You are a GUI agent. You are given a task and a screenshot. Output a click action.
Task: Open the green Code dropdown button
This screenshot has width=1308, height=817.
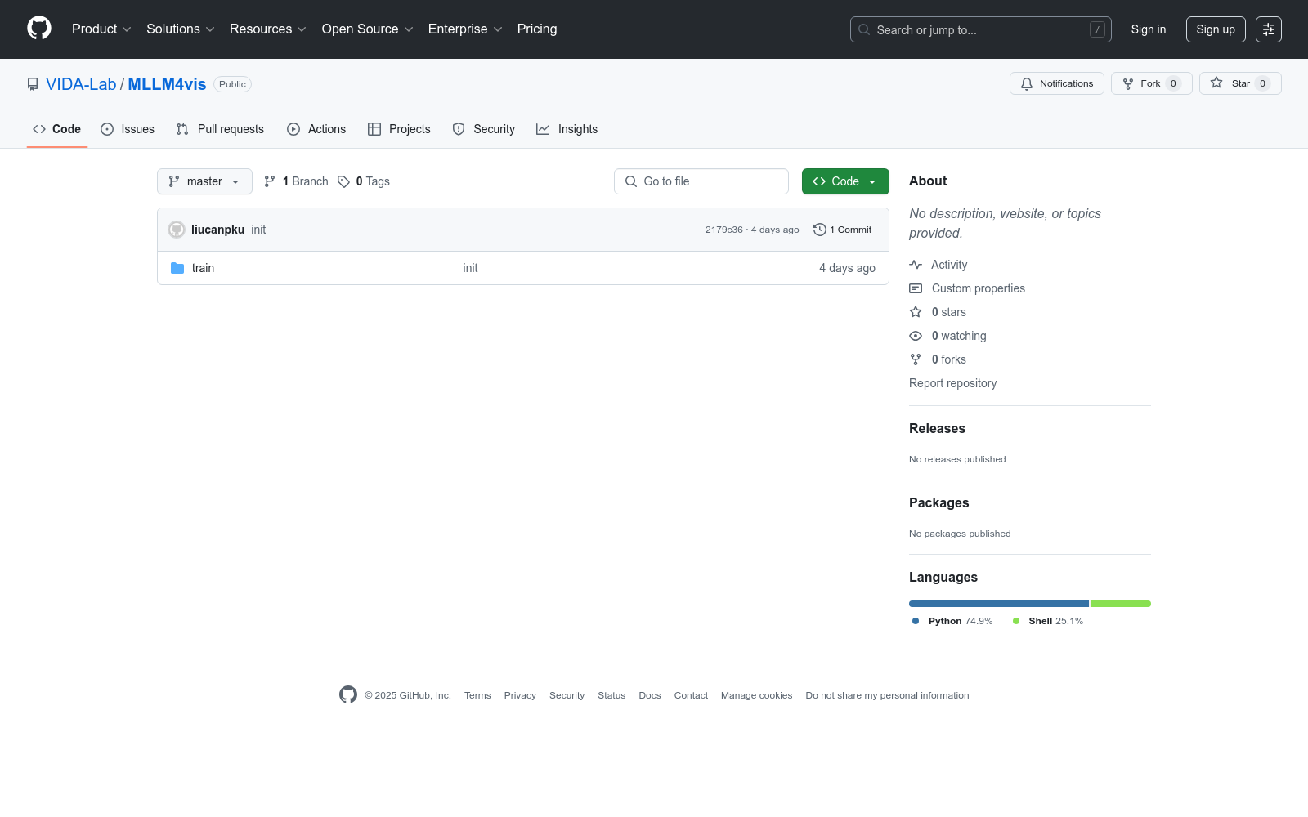(x=845, y=181)
